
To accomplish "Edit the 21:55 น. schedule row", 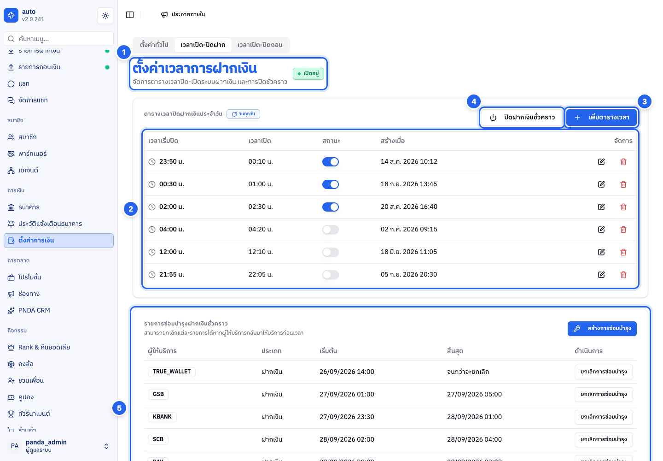I will pos(601,275).
